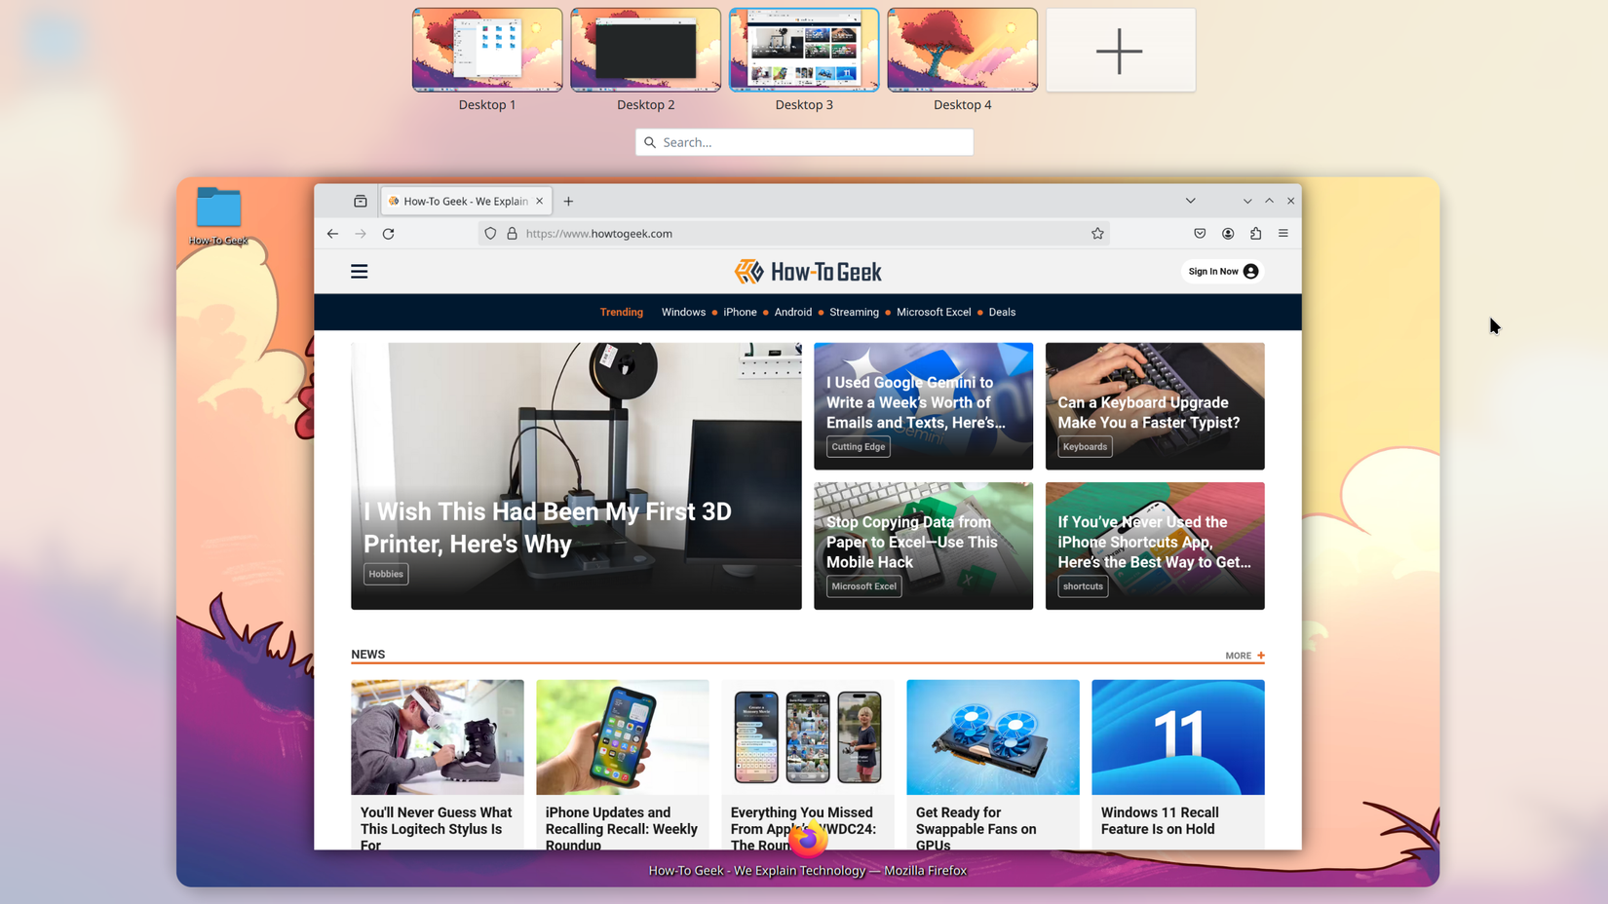Open the hamburger menu on How-To Geek site

click(x=359, y=271)
